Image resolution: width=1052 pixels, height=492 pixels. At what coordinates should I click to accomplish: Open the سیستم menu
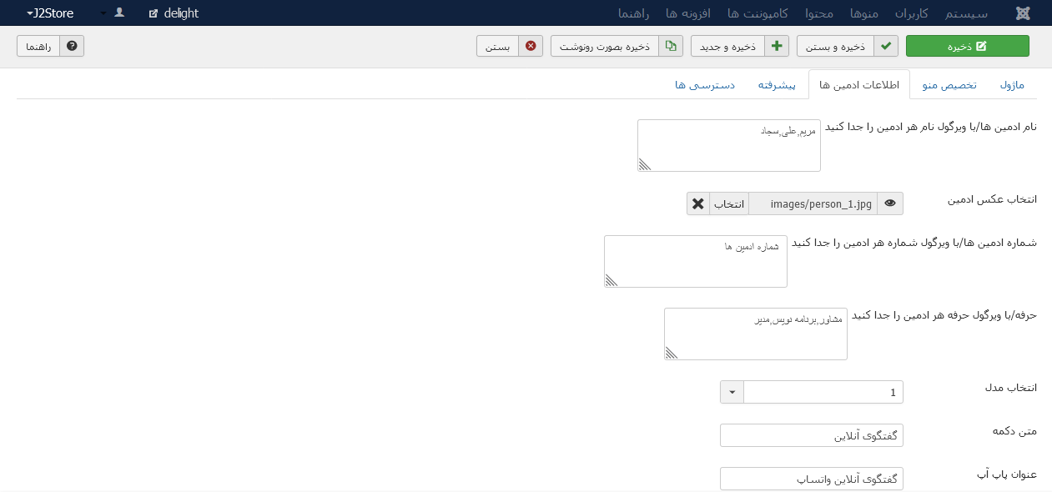(x=967, y=13)
